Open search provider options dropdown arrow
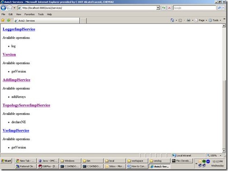 (223, 8)
